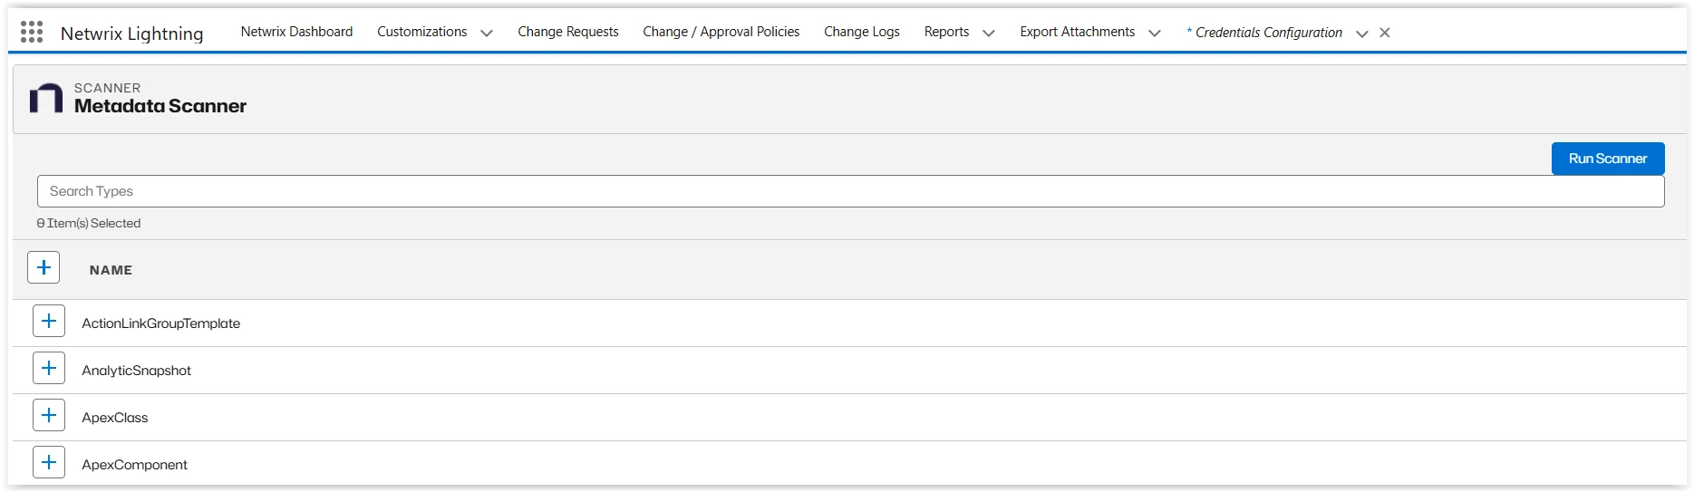
Task: Click the Netwrix Metadata Scanner logo icon
Action: coord(46,98)
